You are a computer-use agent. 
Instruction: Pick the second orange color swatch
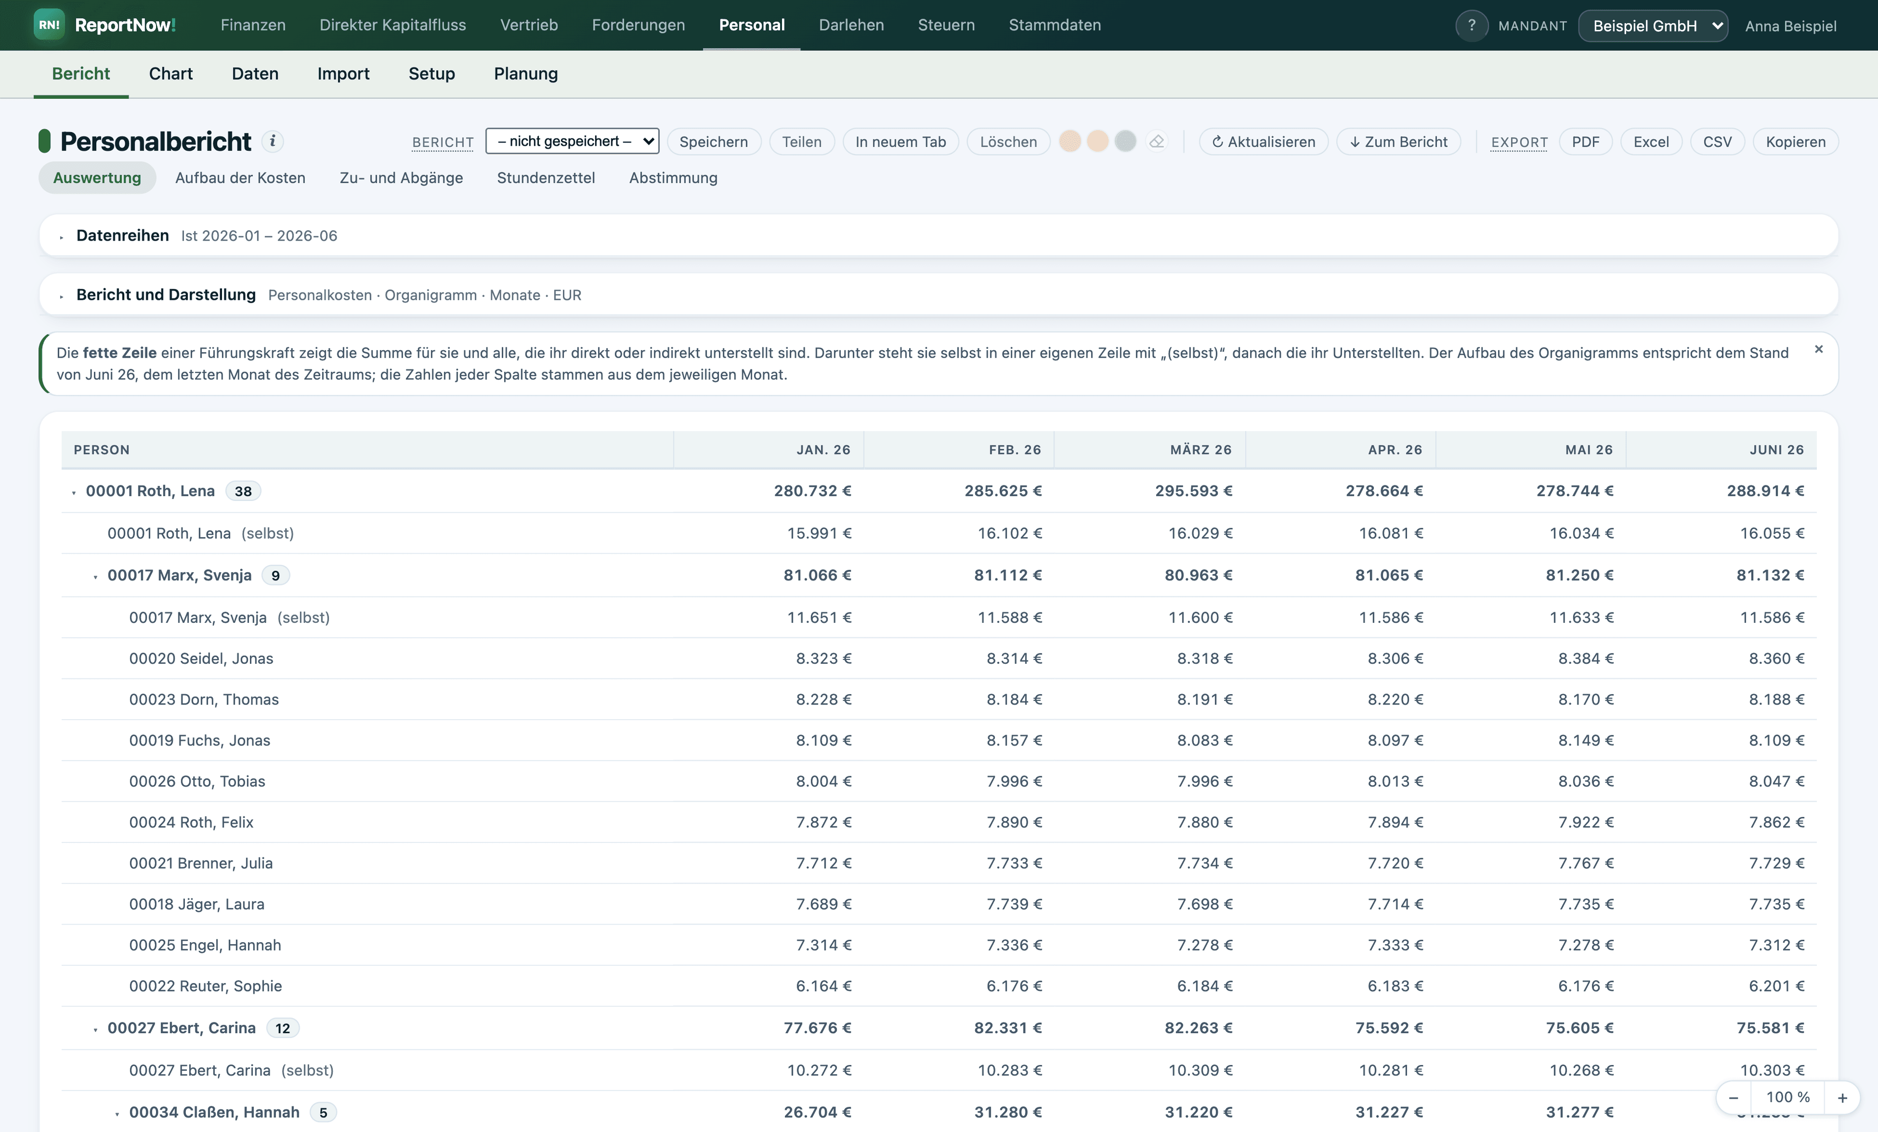(x=1097, y=142)
